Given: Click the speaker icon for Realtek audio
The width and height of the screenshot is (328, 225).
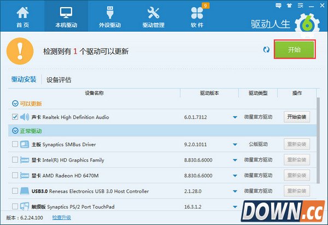Looking at the screenshot, I should pos(25,117).
